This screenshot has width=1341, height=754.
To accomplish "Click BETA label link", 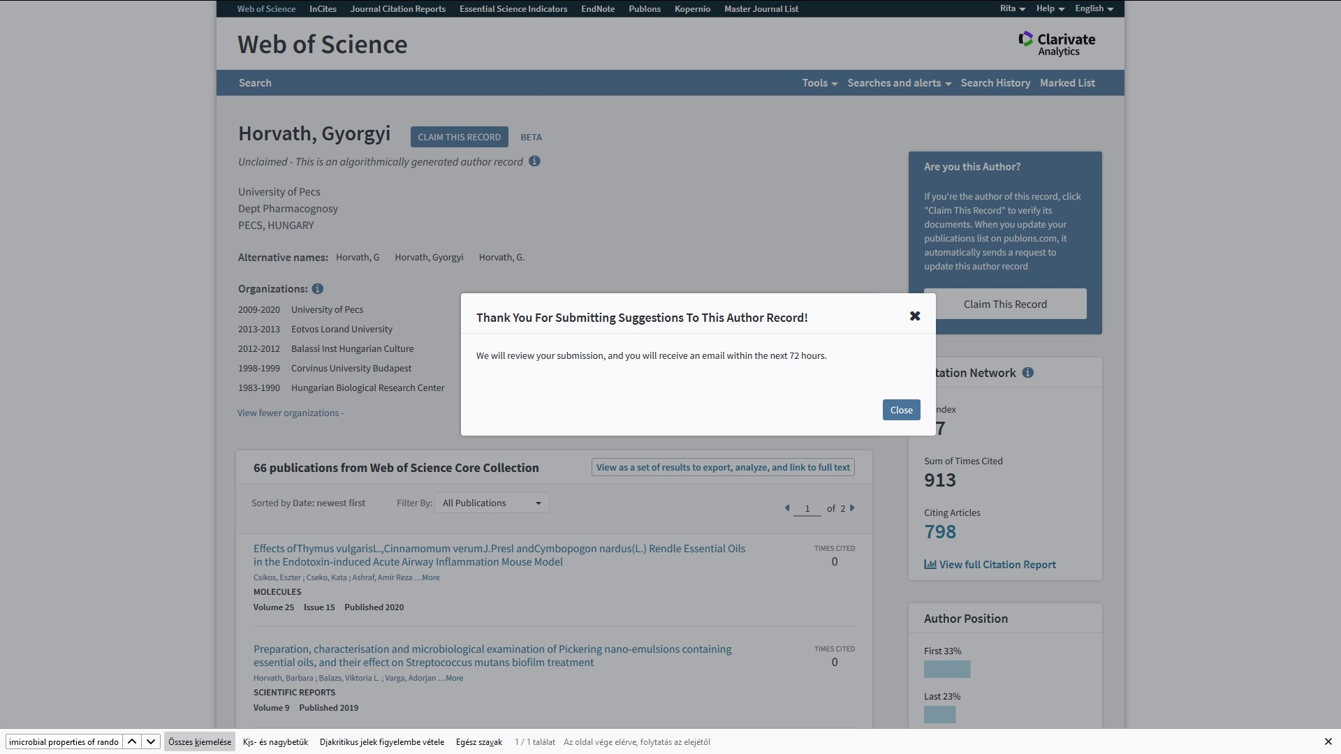I will pos(531,137).
